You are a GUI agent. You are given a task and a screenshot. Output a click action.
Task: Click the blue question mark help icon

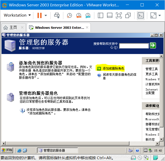pos(99,75)
